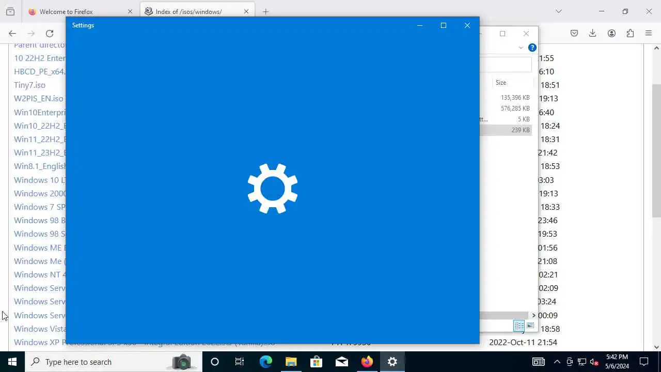Open Microsoft Store from the taskbar
Viewport: 661px width, 372px height.
pos(316,362)
